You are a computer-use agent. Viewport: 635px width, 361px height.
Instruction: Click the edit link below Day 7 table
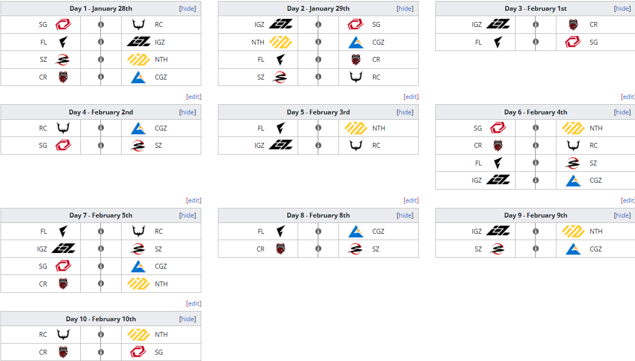(x=194, y=303)
